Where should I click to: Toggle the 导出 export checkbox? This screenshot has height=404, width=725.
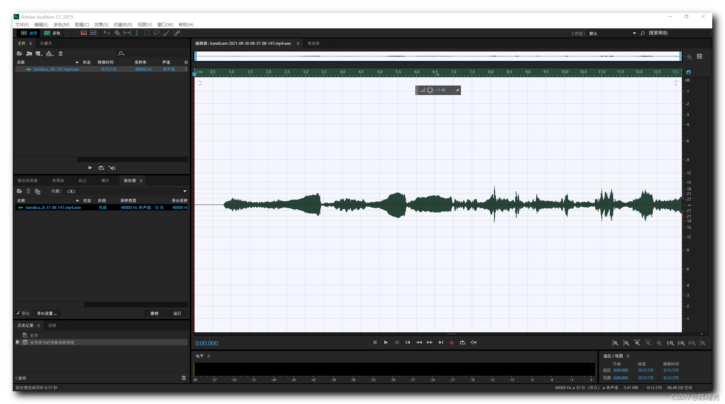coord(18,313)
